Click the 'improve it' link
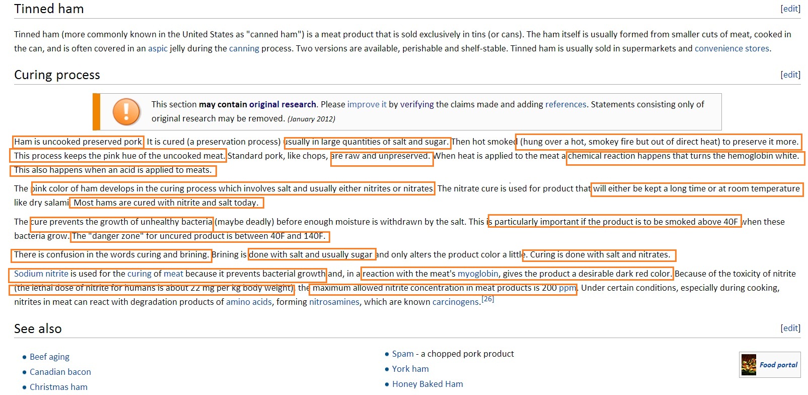 point(366,104)
